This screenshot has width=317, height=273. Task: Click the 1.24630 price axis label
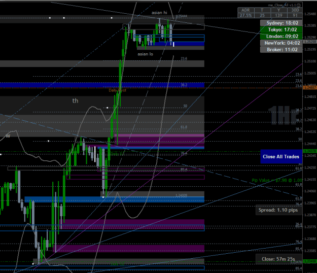(x=310, y=120)
